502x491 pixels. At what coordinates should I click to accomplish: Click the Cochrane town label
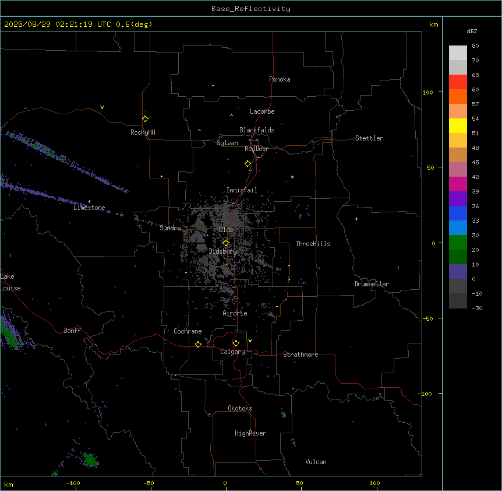[x=188, y=331]
